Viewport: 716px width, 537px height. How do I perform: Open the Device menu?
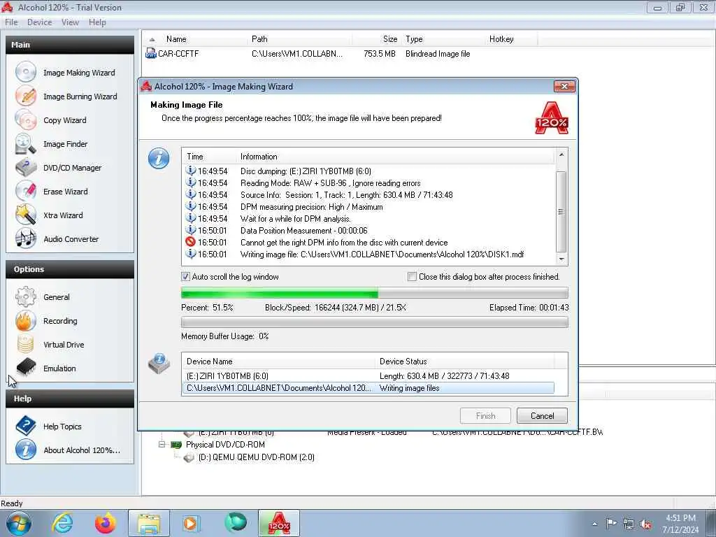[x=39, y=22]
